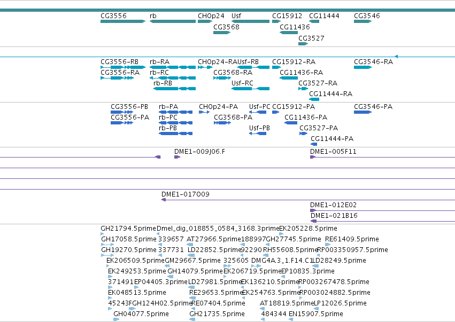The image size is (455, 322).
Task: Select the EK205228.5prime EST label
Action: [x=308, y=229]
